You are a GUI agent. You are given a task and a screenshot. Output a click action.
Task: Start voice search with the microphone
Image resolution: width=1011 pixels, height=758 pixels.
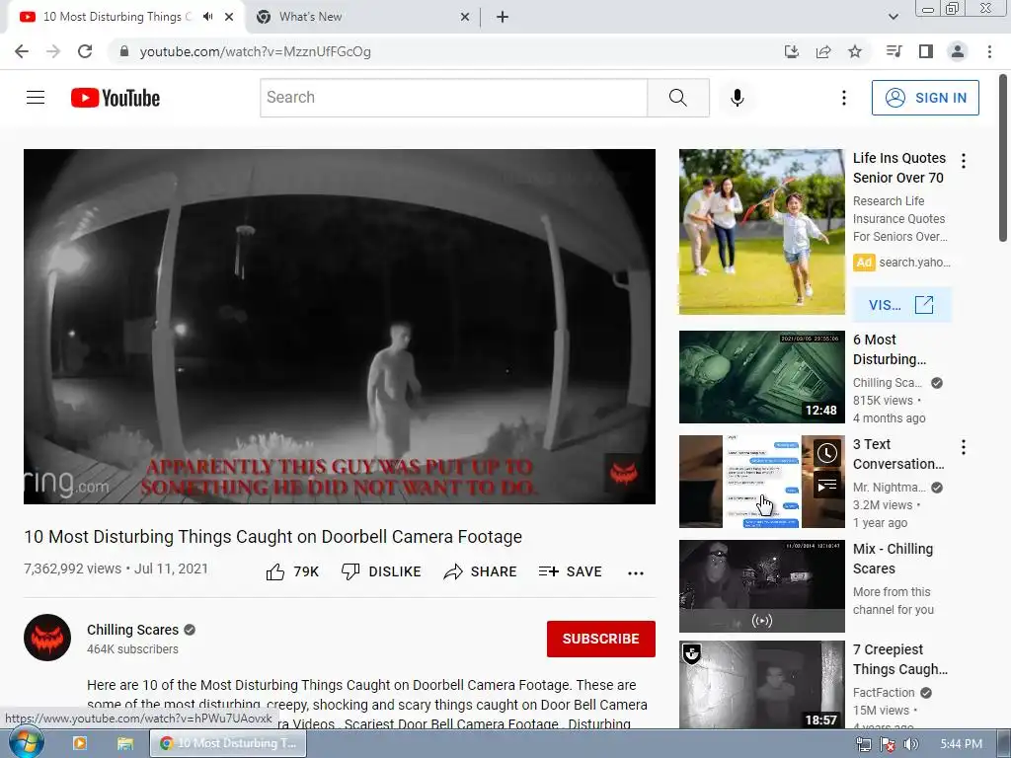tap(737, 98)
